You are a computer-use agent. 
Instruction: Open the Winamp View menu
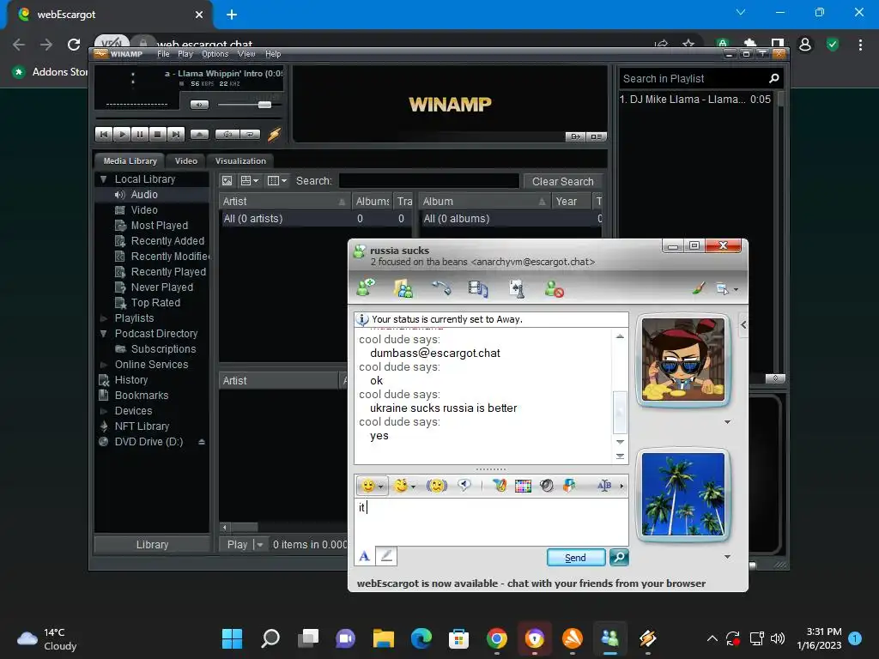pyautogui.click(x=246, y=54)
